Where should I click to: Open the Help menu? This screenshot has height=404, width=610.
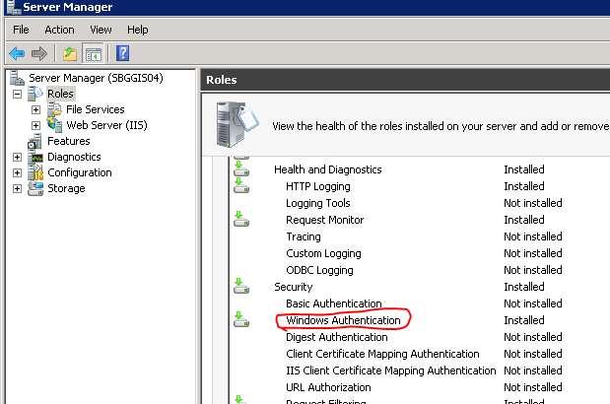138,30
